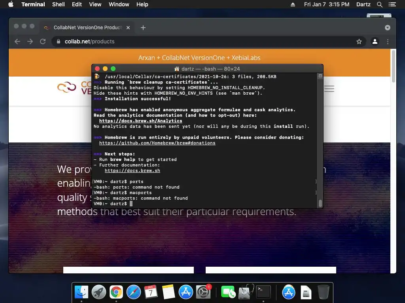Open the https://docs.brew.sh link
This screenshot has height=303, width=405.
(132, 170)
